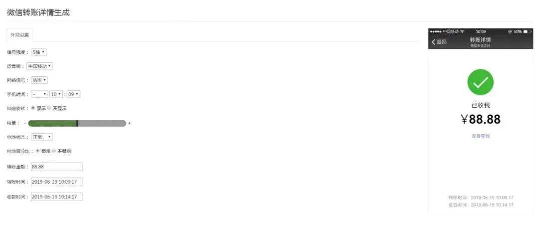
Task: Click 返回 text in phone preview header
Action: tap(441, 42)
